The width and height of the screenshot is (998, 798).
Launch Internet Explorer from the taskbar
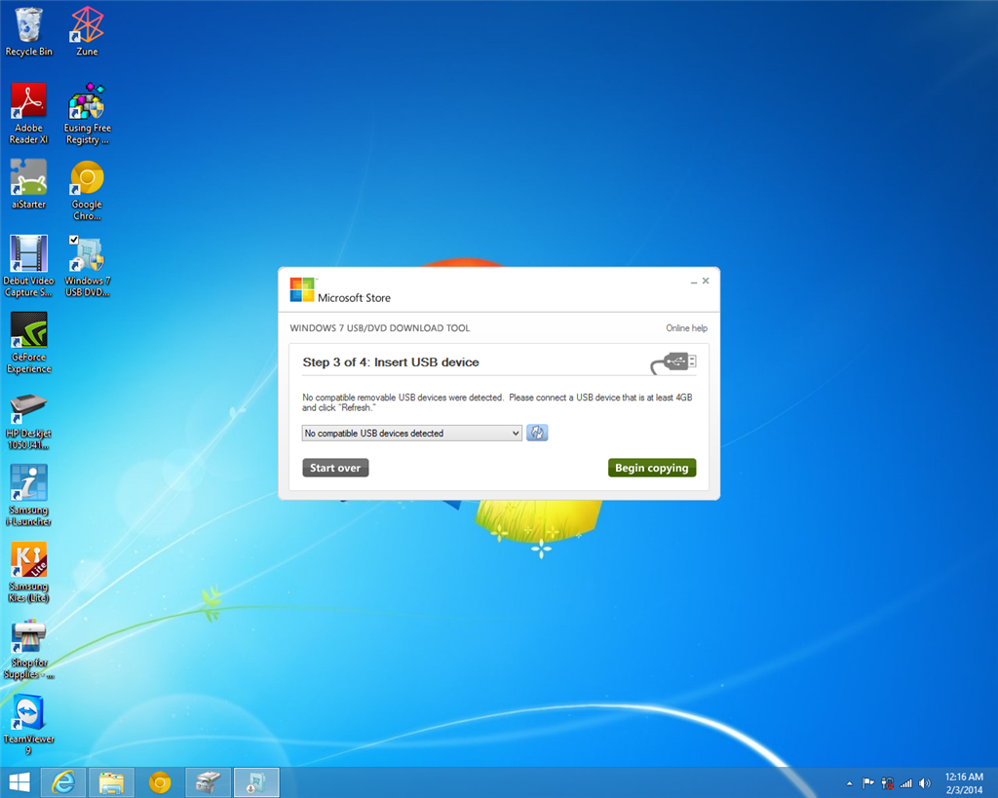(x=62, y=782)
